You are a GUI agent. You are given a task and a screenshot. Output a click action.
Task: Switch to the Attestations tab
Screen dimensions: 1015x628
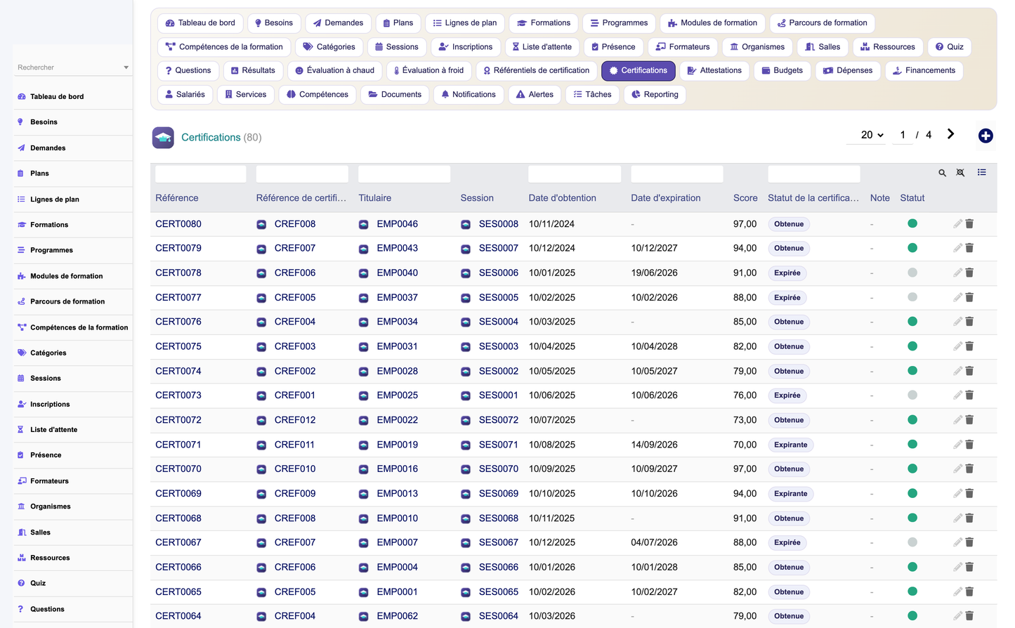714,70
